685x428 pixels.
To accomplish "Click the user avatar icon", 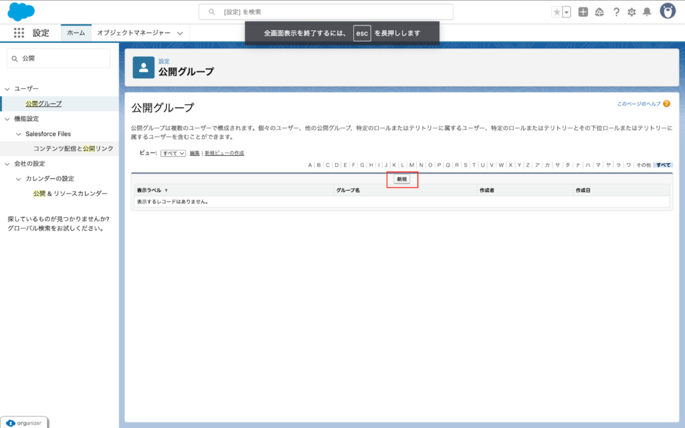I will click(x=664, y=11).
